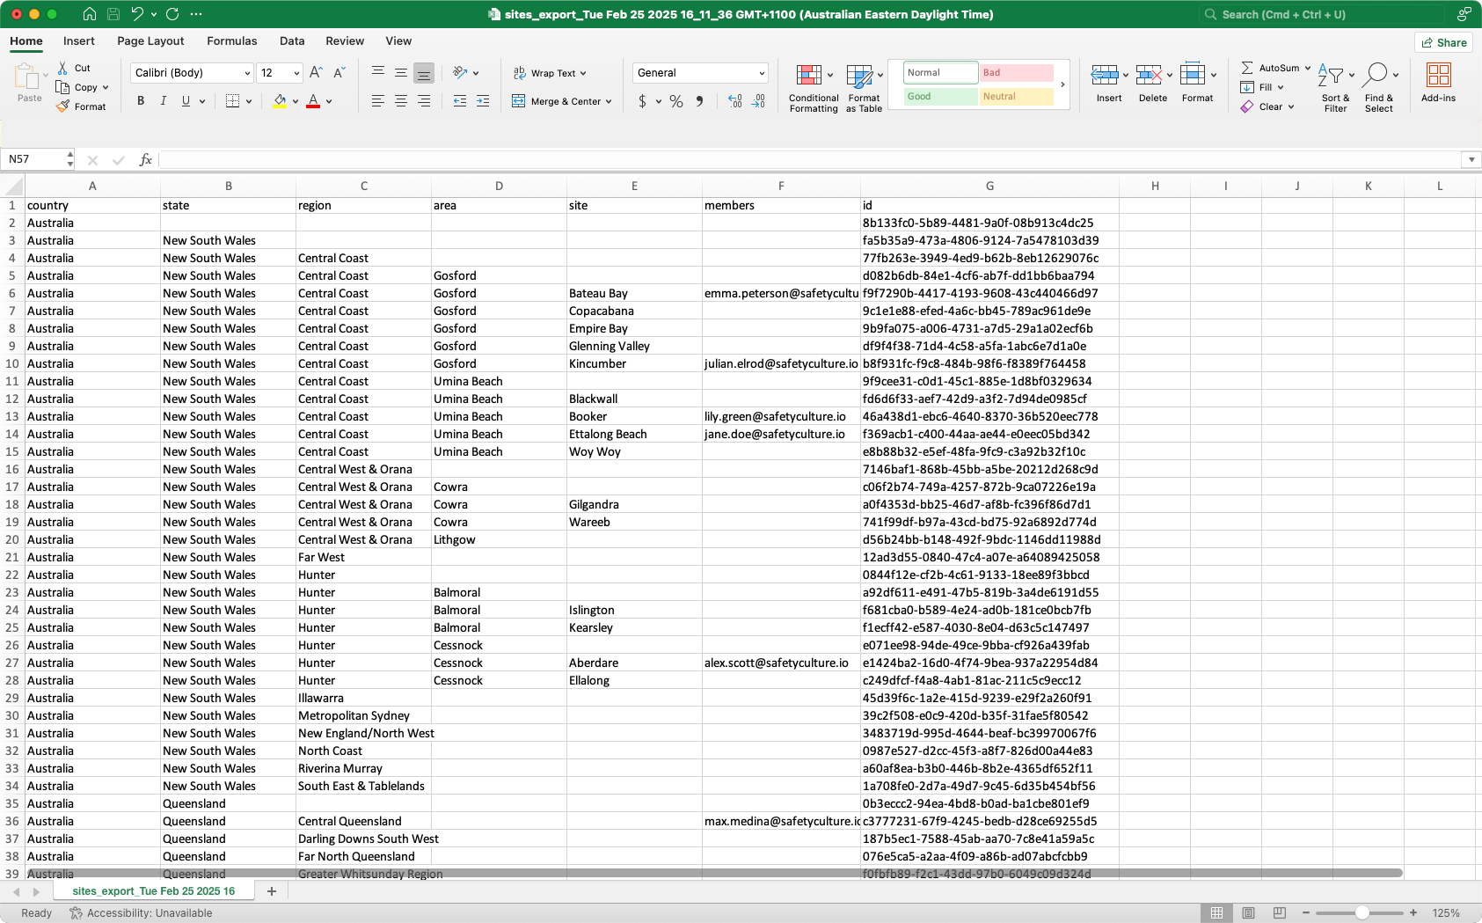Screen dimensions: 1482x923
Task: Click the Undo arrow icon
Action: [x=137, y=14]
